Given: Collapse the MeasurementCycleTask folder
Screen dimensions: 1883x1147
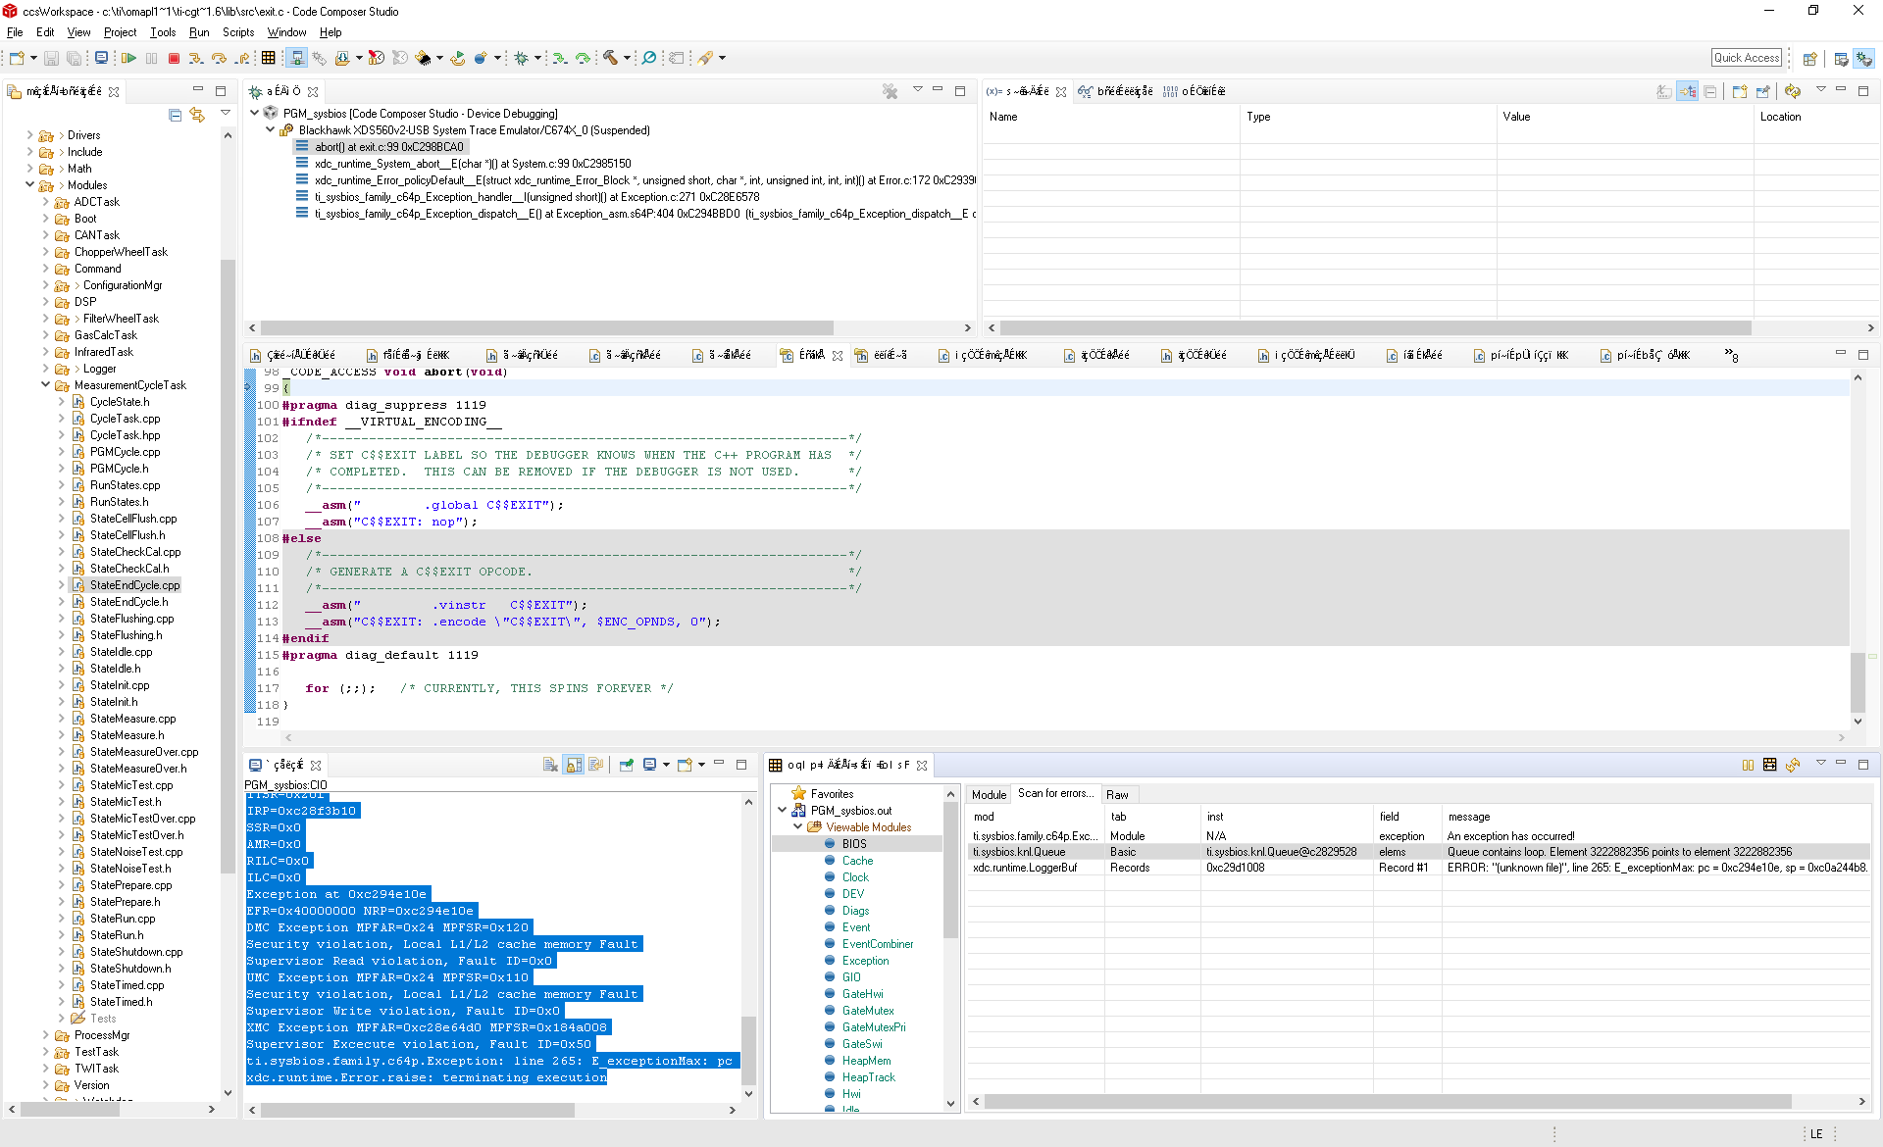Looking at the screenshot, I should click(45, 385).
